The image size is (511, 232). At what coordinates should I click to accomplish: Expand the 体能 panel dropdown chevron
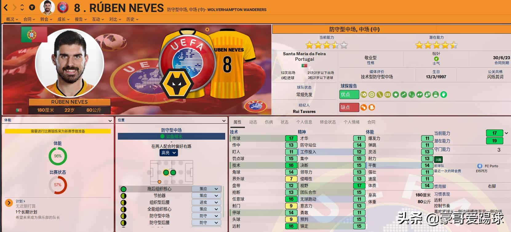click(110, 121)
